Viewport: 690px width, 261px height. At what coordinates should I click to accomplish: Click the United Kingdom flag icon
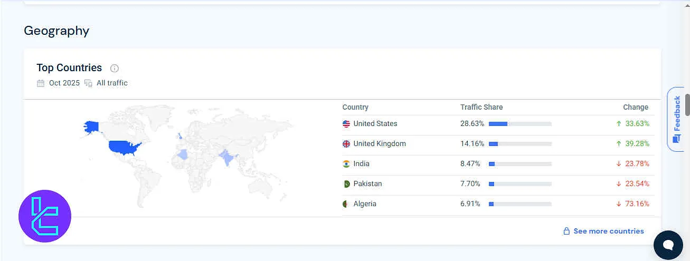click(x=346, y=144)
